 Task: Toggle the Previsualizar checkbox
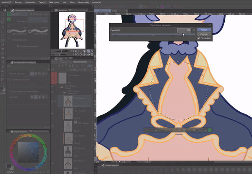(199, 38)
